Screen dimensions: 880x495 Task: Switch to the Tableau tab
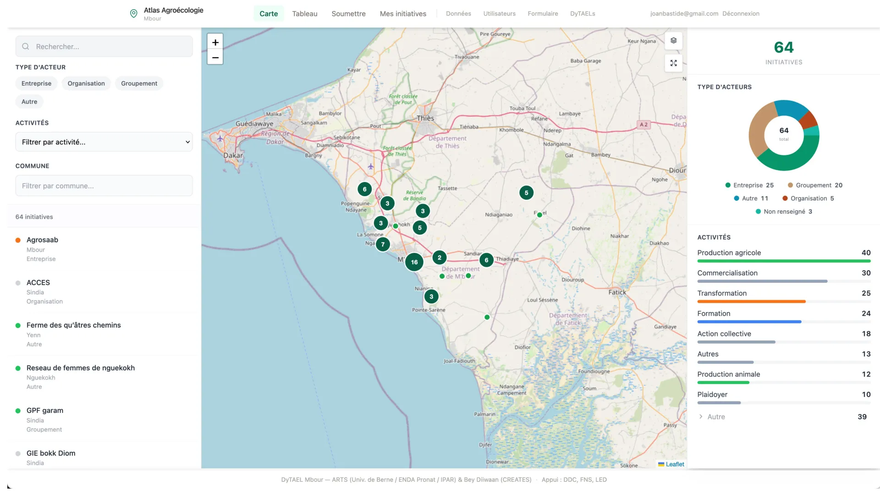pos(304,14)
